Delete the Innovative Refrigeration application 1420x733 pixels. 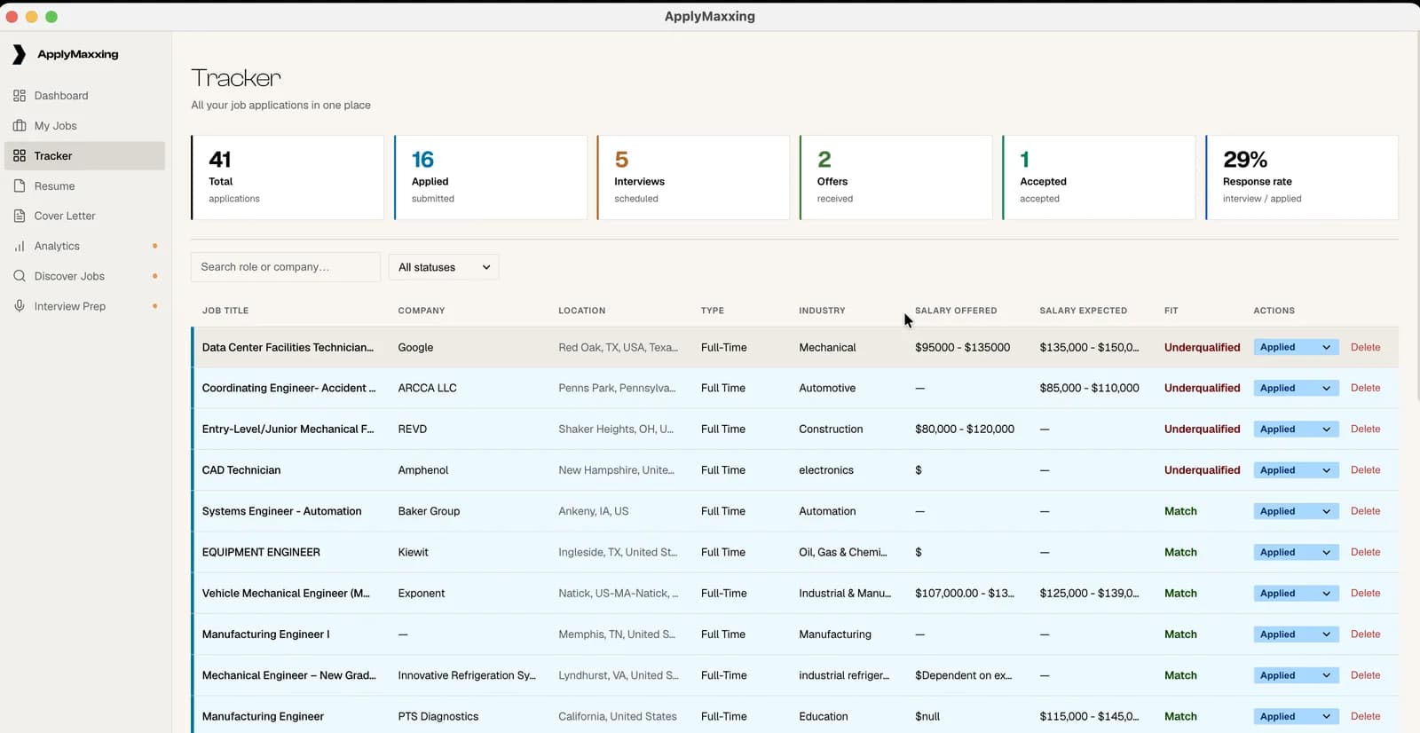(x=1365, y=675)
